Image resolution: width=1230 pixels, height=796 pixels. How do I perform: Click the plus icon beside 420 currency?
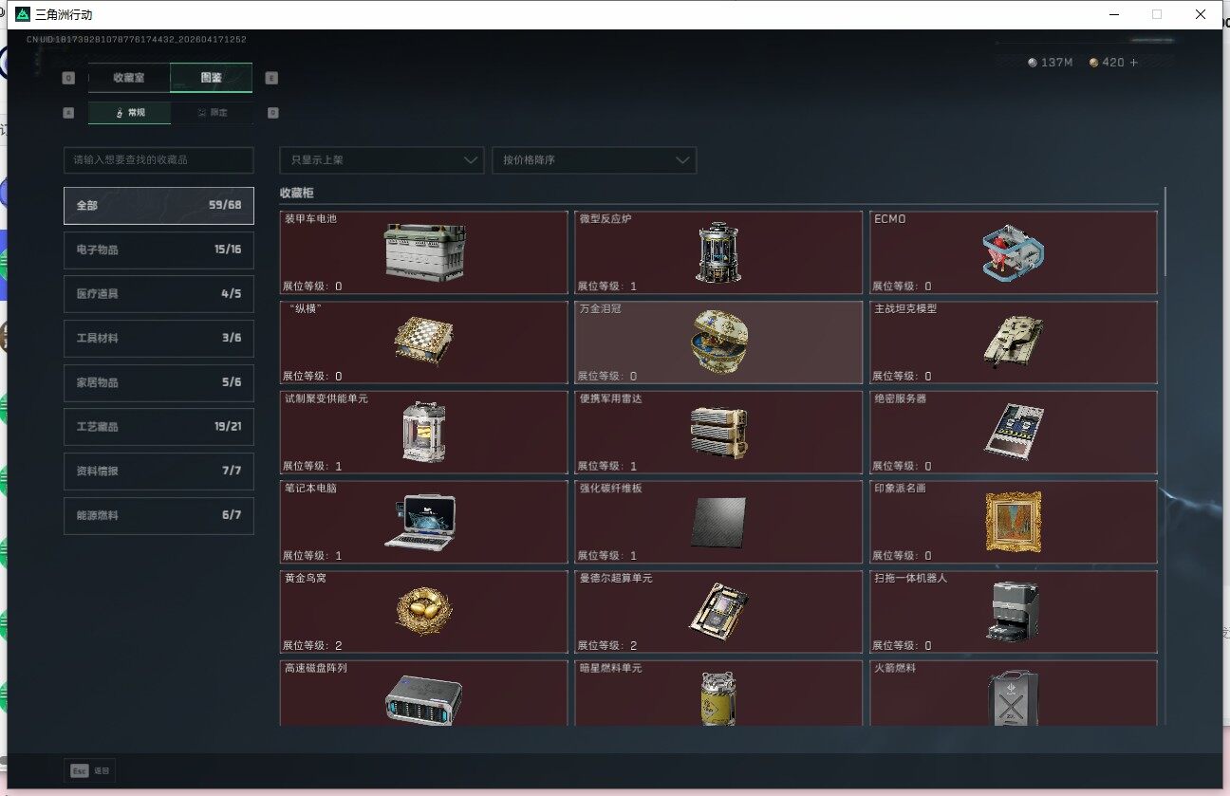[x=1133, y=63]
